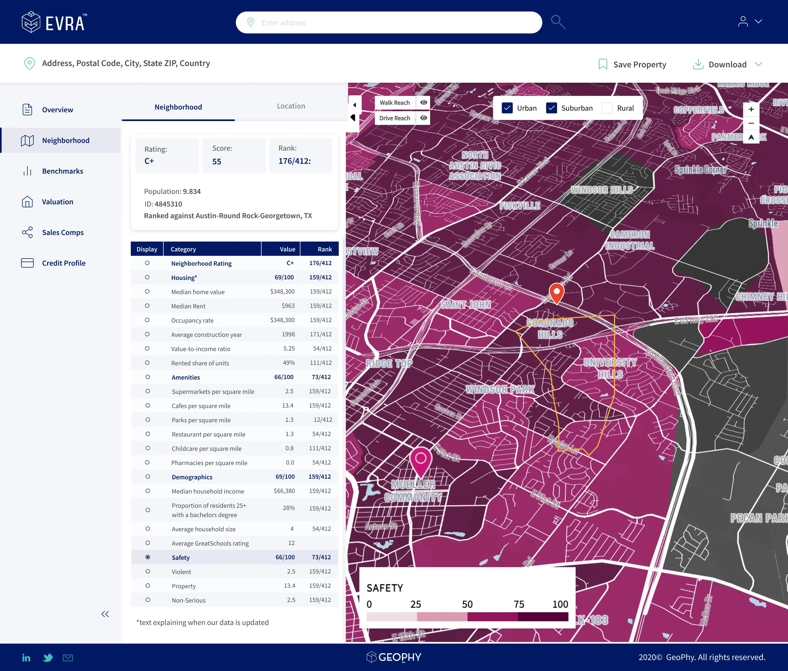Click the Valuation house icon
This screenshot has height=671, width=788.
pos(27,202)
